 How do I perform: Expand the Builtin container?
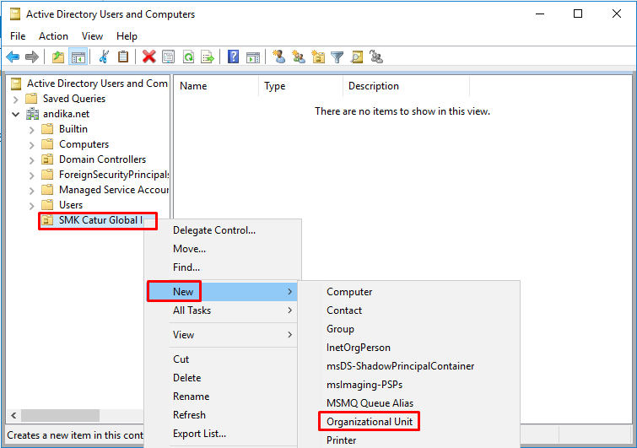click(x=32, y=130)
